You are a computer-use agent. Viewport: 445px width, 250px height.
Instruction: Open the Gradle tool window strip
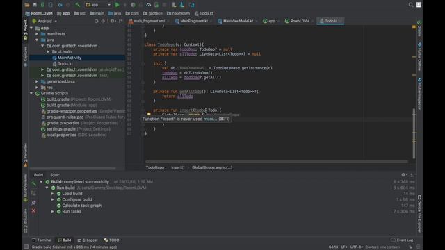click(x=419, y=28)
